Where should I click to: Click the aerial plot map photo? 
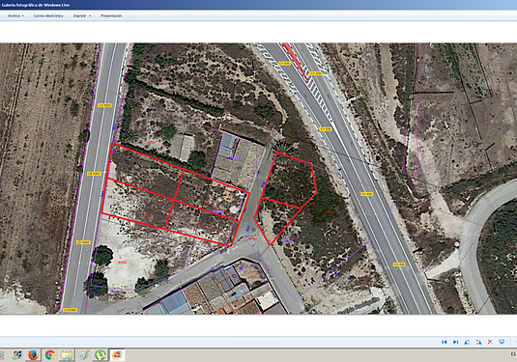(x=259, y=179)
